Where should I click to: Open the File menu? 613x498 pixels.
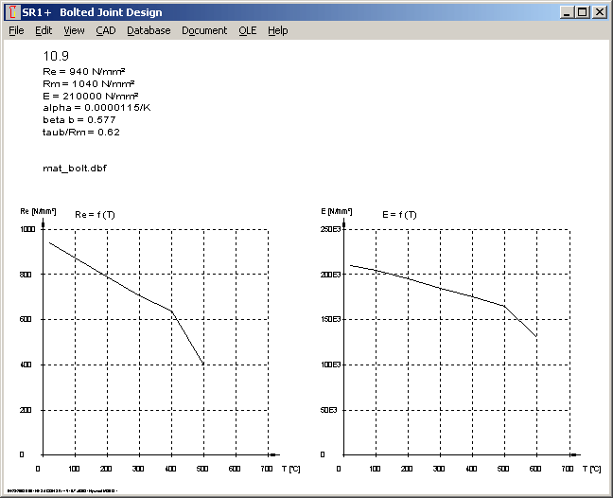point(16,30)
